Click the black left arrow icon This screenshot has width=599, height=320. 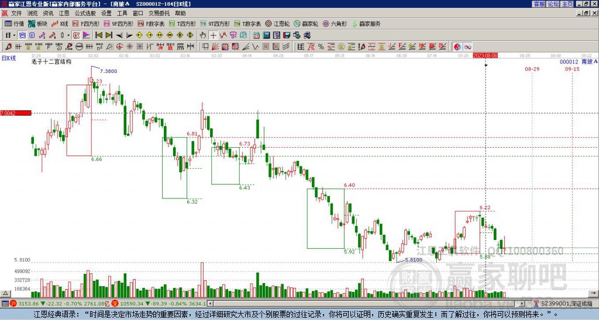[119, 36]
